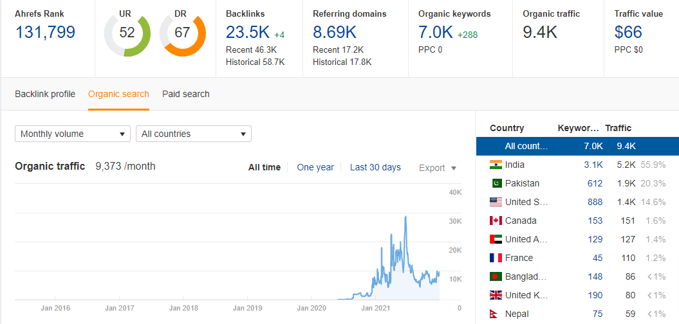Click Historical 58.7K backlinks text
Screen dimensions: 679x324
255,62
